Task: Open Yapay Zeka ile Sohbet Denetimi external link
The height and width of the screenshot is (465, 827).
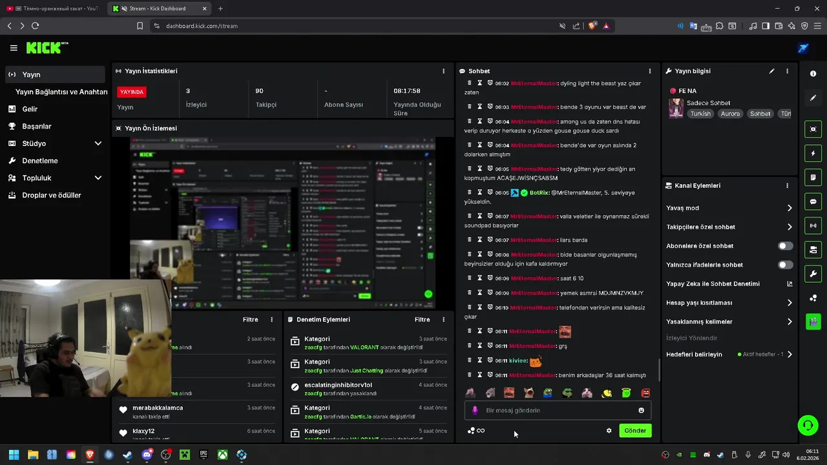Action: tap(790, 284)
